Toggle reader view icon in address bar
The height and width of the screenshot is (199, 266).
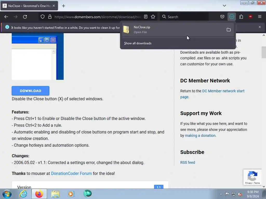[x=145, y=17]
